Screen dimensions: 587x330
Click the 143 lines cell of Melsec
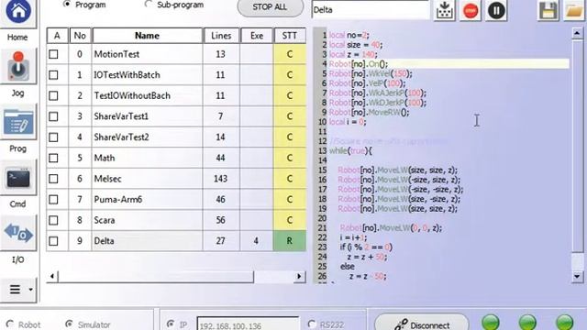[221, 179]
